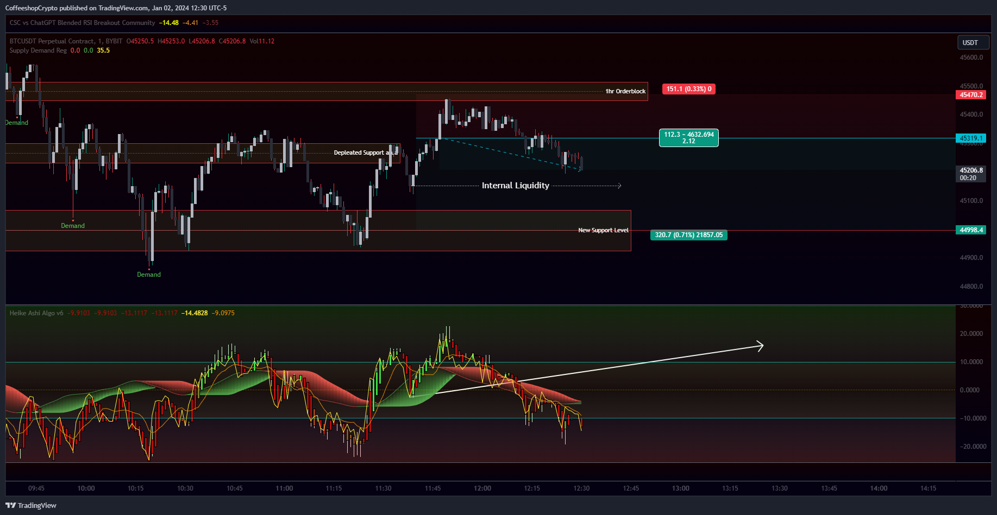The width and height of the screenshot is (997, 515).
Task: Click the New Support Level label
Action: [x=603, y=230]
